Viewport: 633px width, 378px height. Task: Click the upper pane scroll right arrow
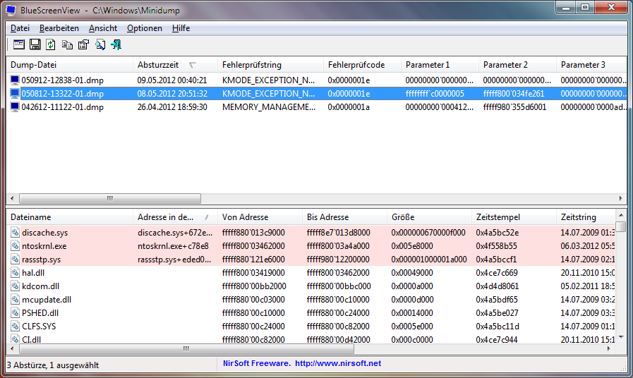coord(620,198)
